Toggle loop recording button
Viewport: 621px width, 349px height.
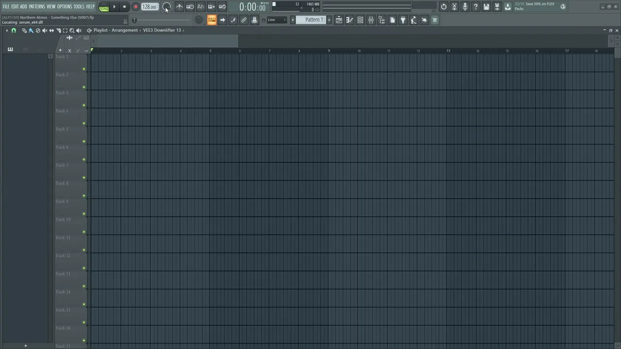[x=222, y=7]
